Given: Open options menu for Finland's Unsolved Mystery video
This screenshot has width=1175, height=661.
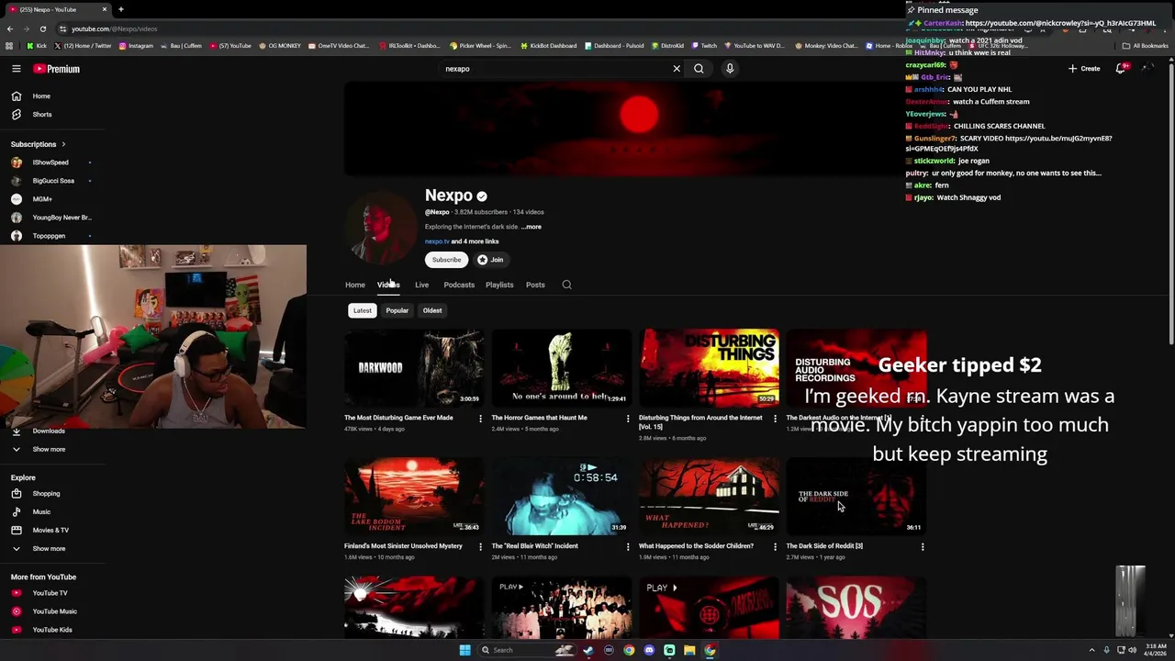Looking at the screenshot, I should [x=480, y=547].
